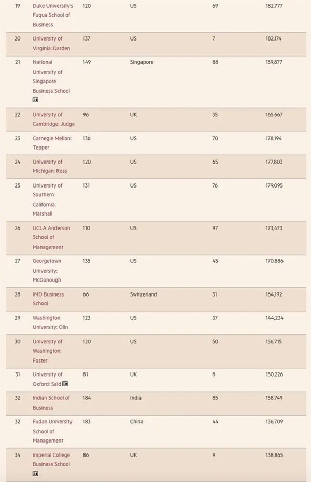This screenshot has width=311, height=482.
Task: Visit the University of Michigan: Ross link
Action: (49, 167)
